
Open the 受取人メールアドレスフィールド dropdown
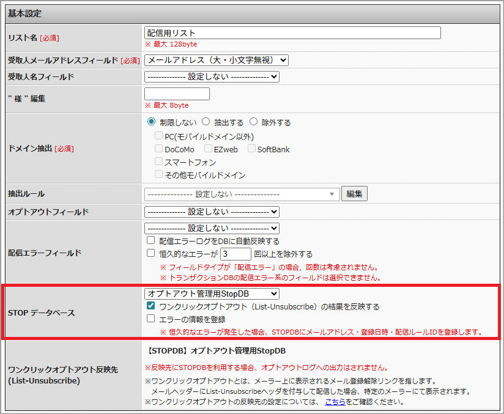pyautogui.click(x=216, y=60)
